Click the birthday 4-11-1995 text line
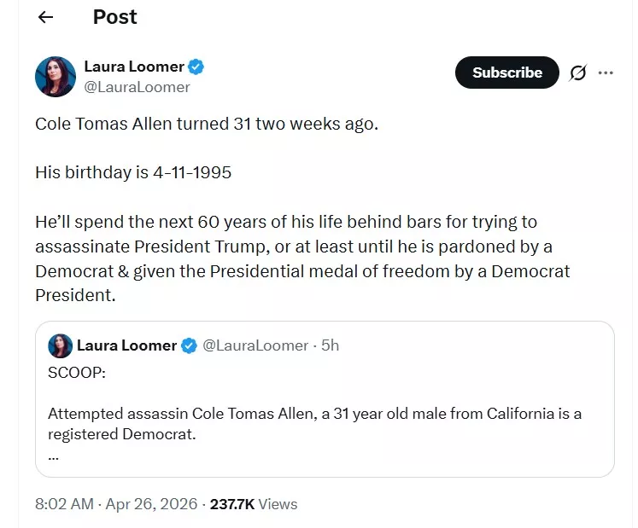 (133, 172)
